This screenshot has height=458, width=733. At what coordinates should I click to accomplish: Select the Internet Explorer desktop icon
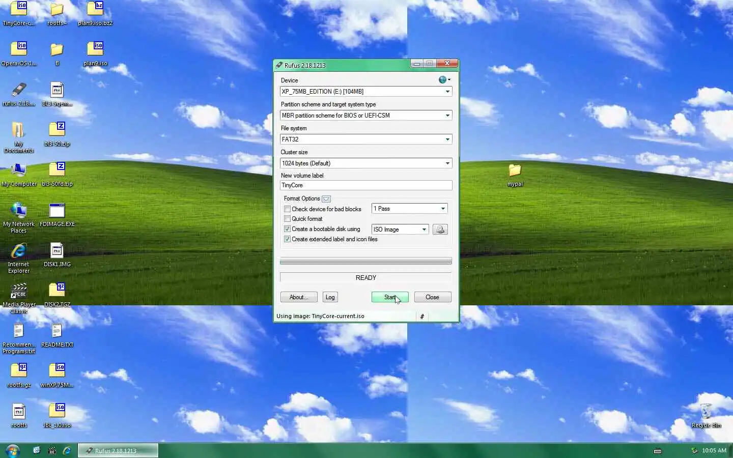(19, 258)
